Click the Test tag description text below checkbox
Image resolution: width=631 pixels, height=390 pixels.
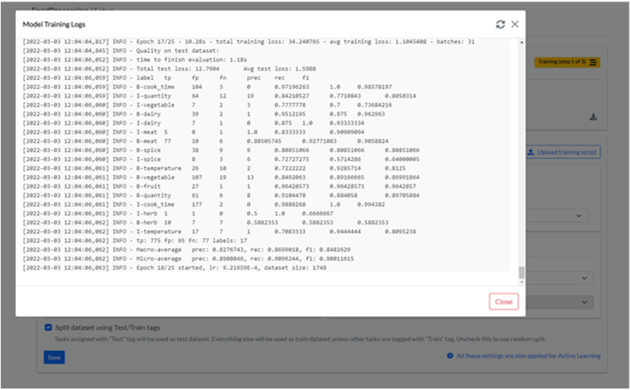[300, 339]
